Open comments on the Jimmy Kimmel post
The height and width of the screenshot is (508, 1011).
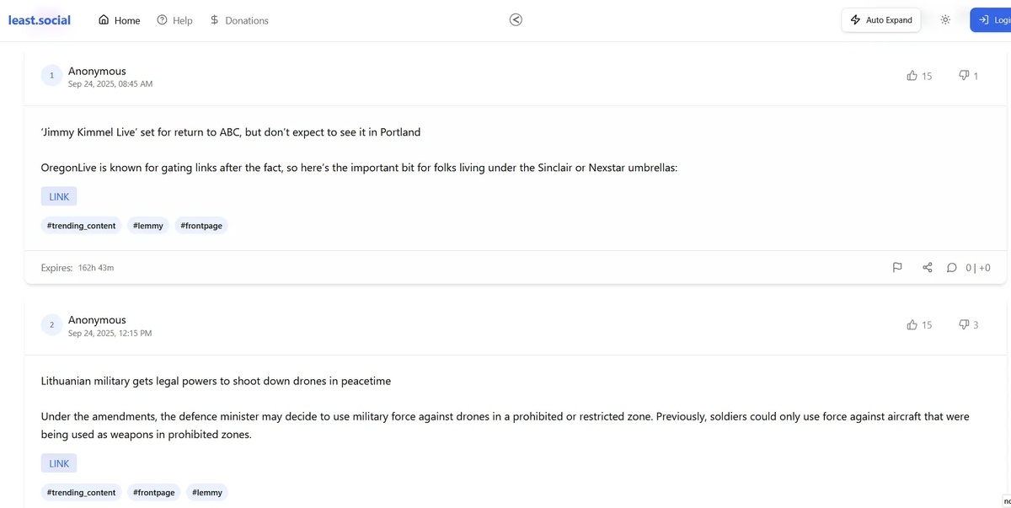click(x=952, y=268)
